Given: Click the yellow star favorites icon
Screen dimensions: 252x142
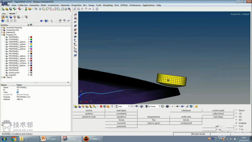Looking at the screenshot, I should [196, 106].
